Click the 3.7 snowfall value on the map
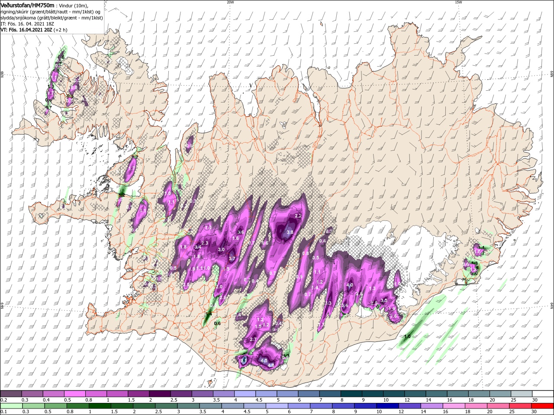This screenshot has width=554, height=415. [x=232, y=259]
